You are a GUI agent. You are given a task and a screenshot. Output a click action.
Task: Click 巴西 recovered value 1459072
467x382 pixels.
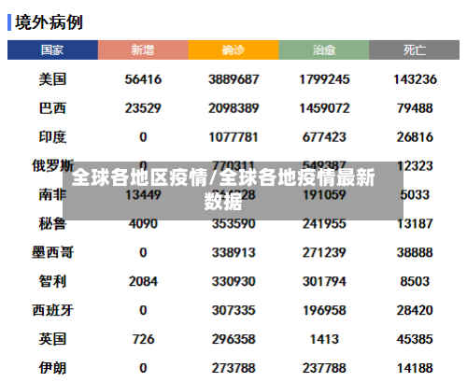(324, 108)
